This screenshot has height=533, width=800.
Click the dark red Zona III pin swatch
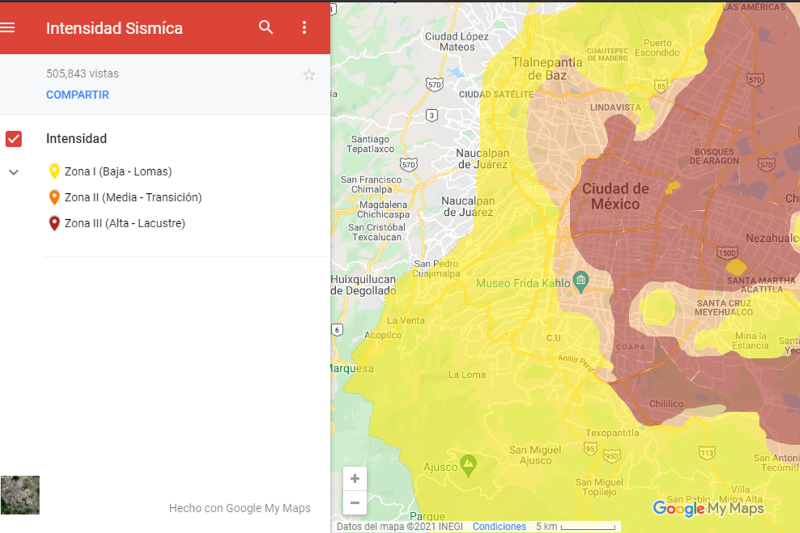55,223
